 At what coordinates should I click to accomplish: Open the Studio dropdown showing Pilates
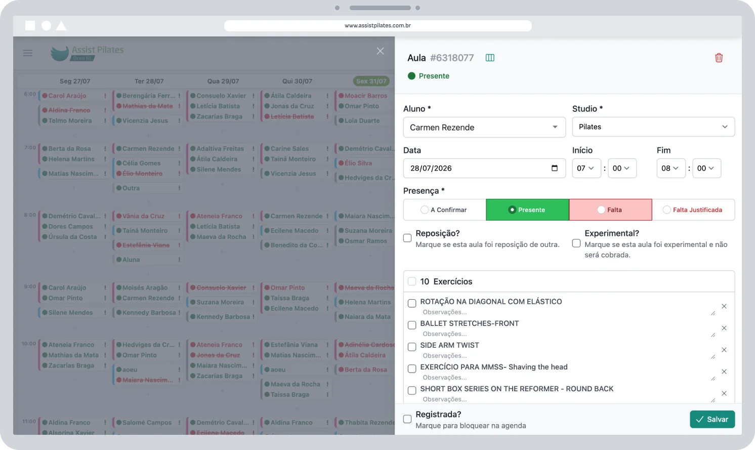pos(653,127)
